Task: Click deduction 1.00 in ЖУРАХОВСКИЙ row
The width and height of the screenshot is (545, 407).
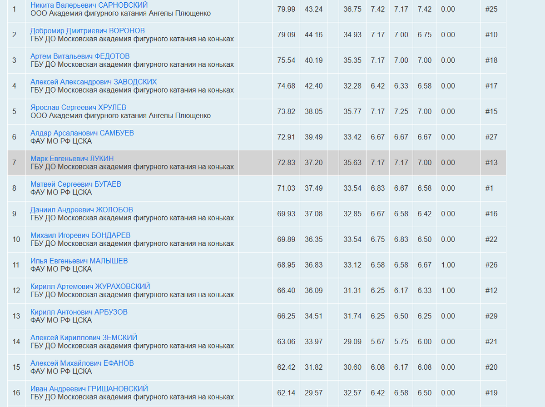Action: click(448, 291)
